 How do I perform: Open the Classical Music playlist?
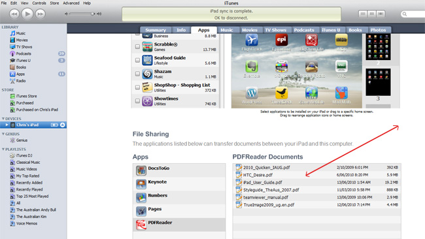[x=28, y=162]
